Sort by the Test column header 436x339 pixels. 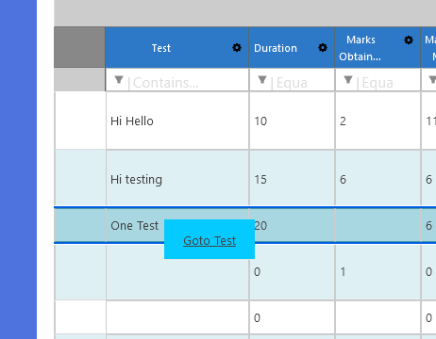[161, 48]
